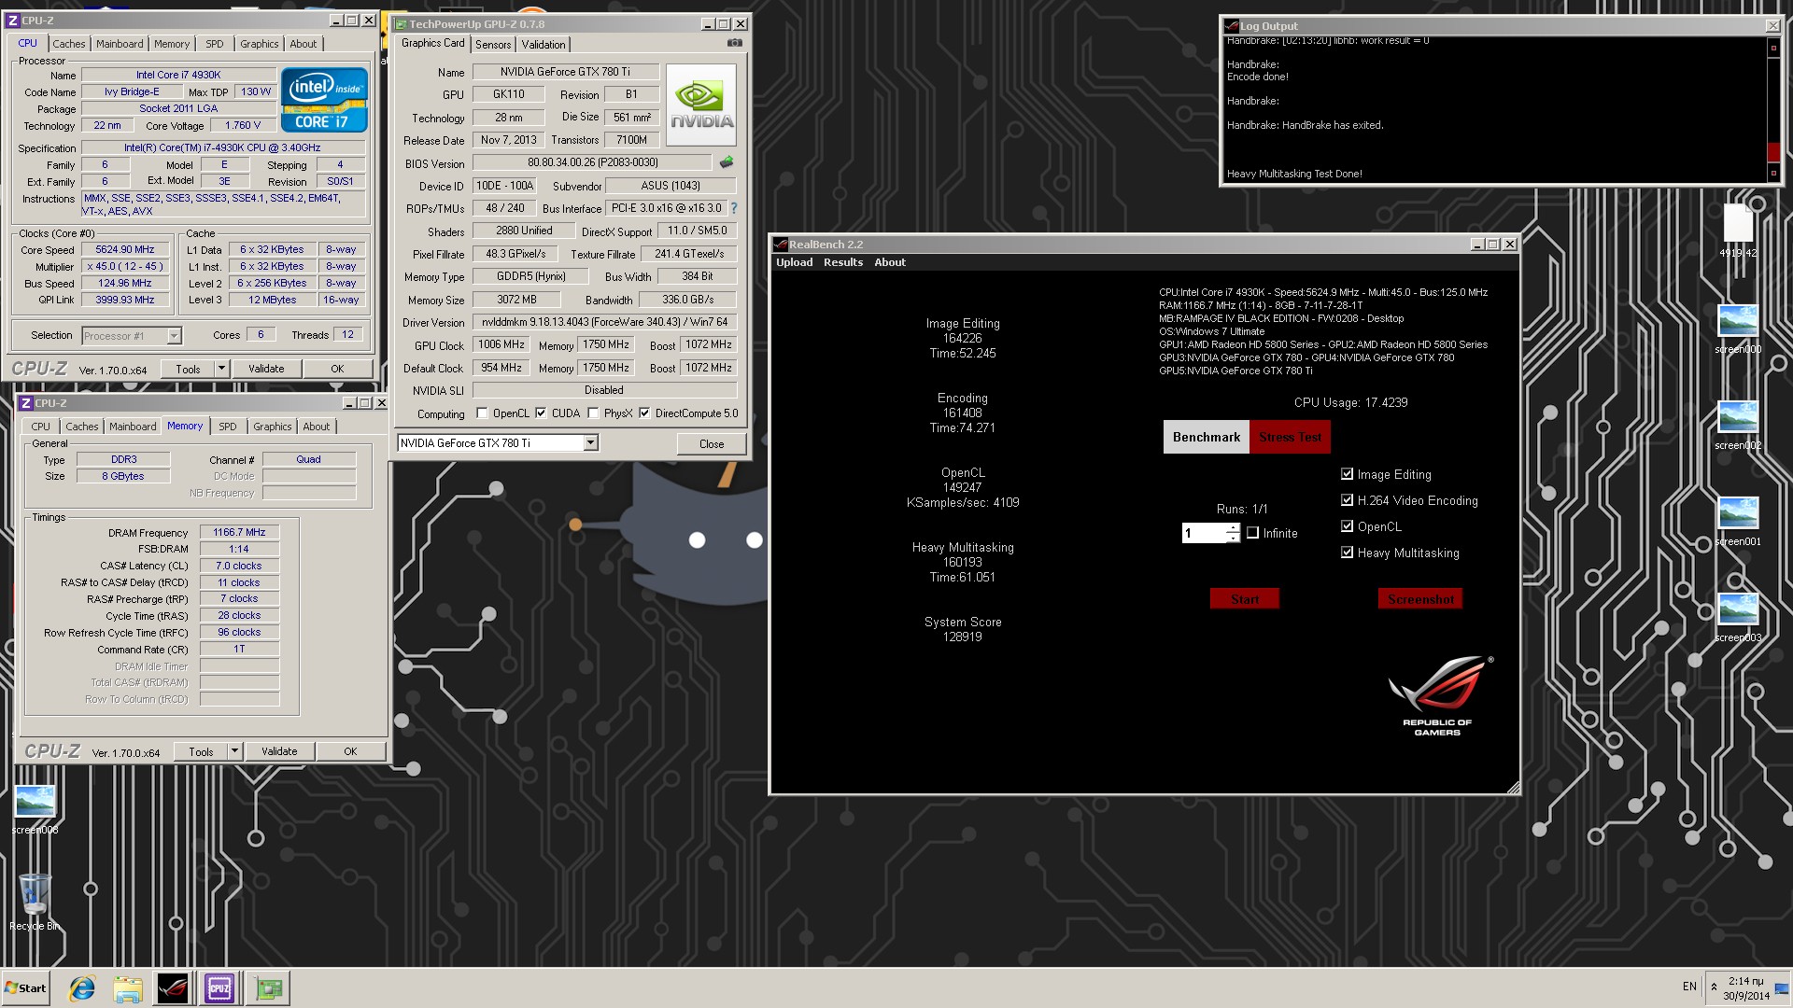The width and height of the screenshot is (1793, 1008).
Task: Open the RealBench Results menu
Action: click(843, 262)
